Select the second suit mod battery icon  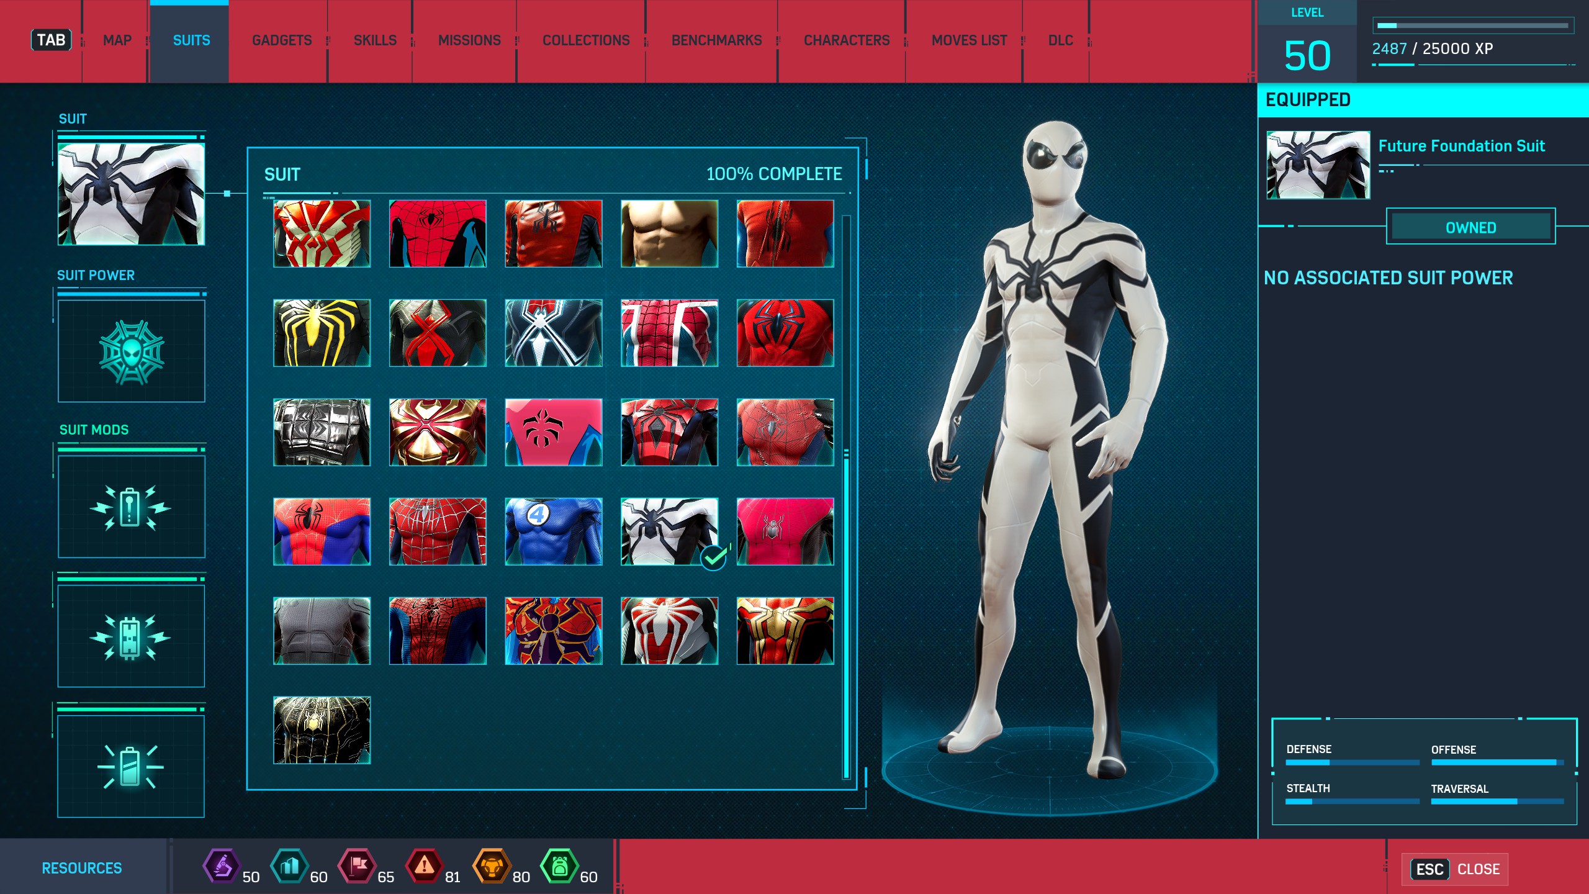[131, 636]
